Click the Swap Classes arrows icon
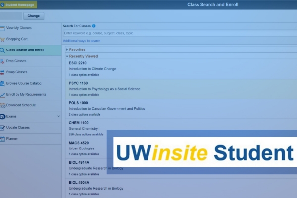Screen dimensions: 297x198 [3, 72]
